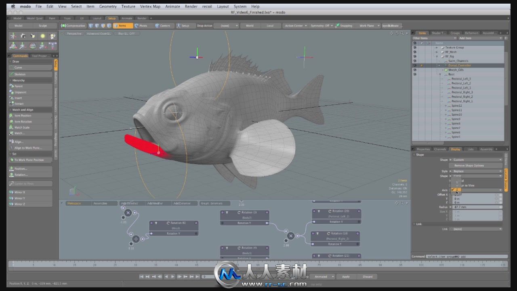
Task: Click the Discard button
Action: pyautogui.click(x=368, y=276)
